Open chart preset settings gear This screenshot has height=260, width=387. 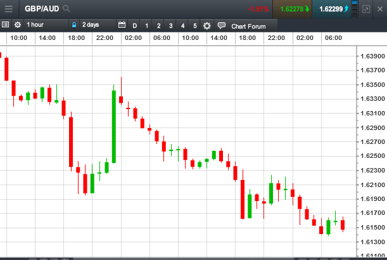(207, 26)
